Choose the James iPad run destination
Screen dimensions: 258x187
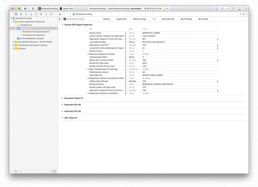67,9
